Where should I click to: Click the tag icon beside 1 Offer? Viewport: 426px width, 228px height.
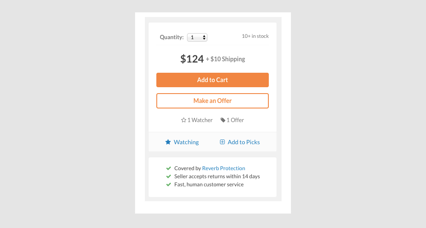click(x=223, y=120)
